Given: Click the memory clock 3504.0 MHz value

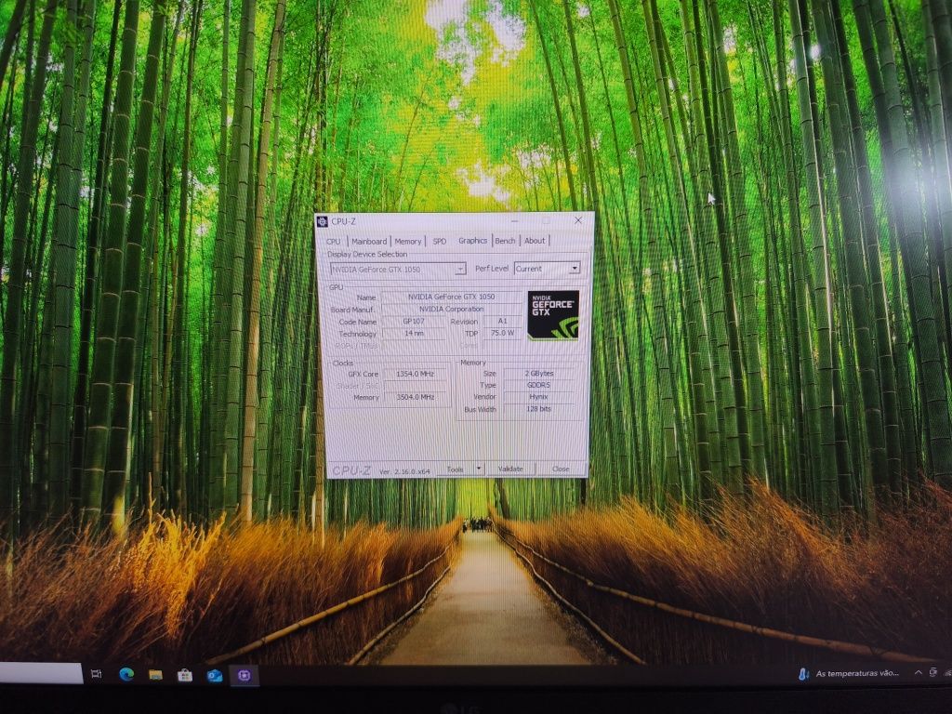Looking at the screenshot, I should click(415, 397).
